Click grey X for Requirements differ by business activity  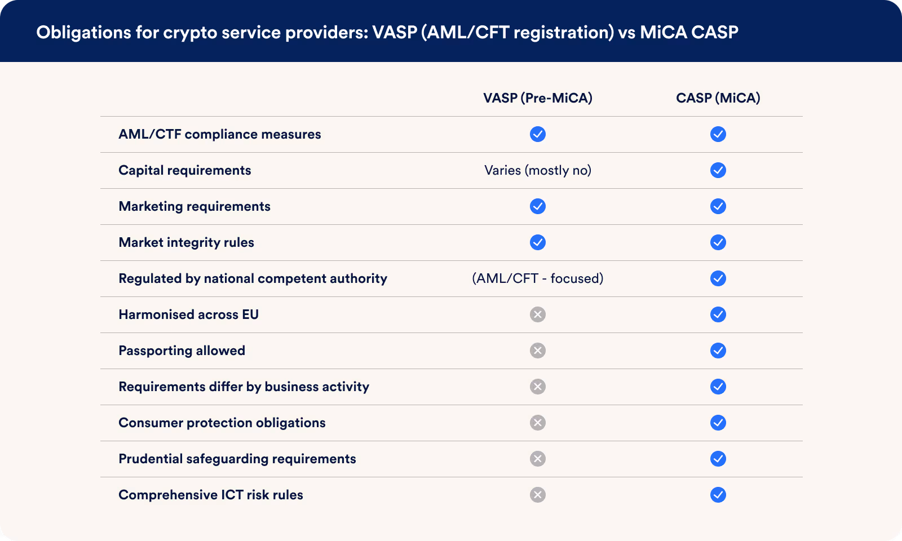point(538,387)
